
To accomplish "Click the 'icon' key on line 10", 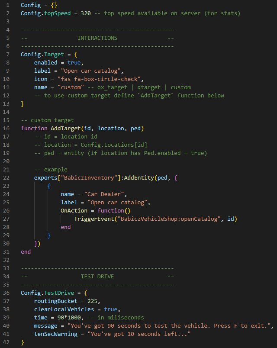I will (41, 79).
